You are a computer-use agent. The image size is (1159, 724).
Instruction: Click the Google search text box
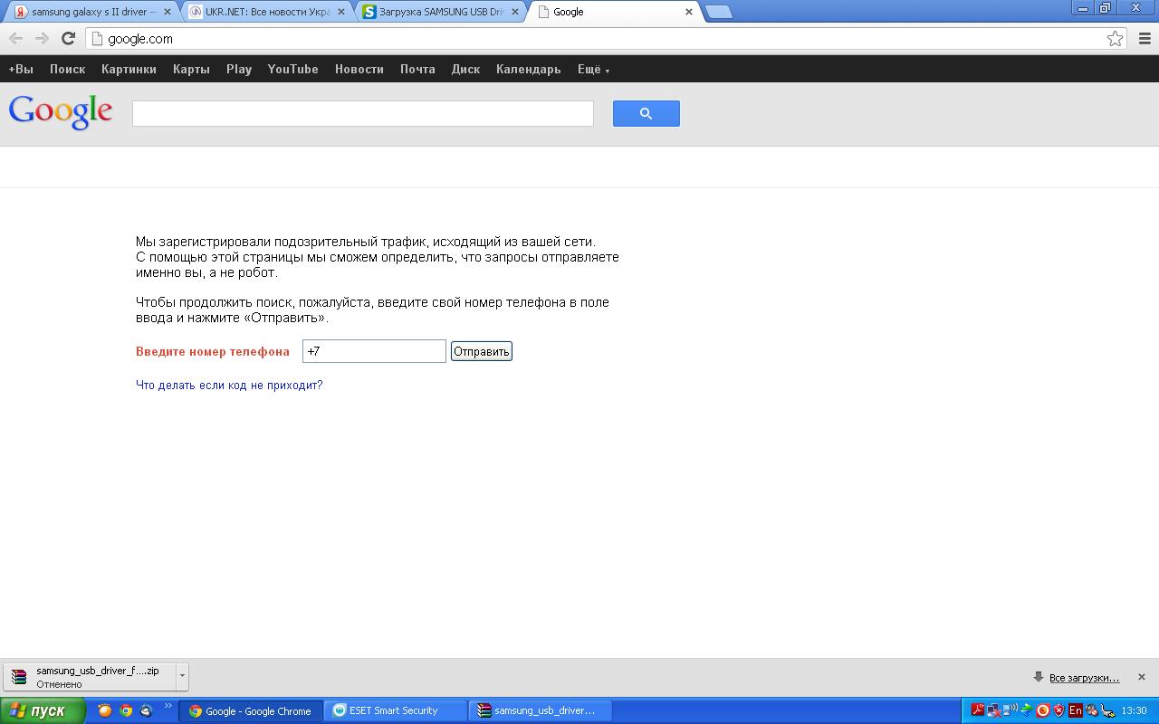[x=362, y=113]
